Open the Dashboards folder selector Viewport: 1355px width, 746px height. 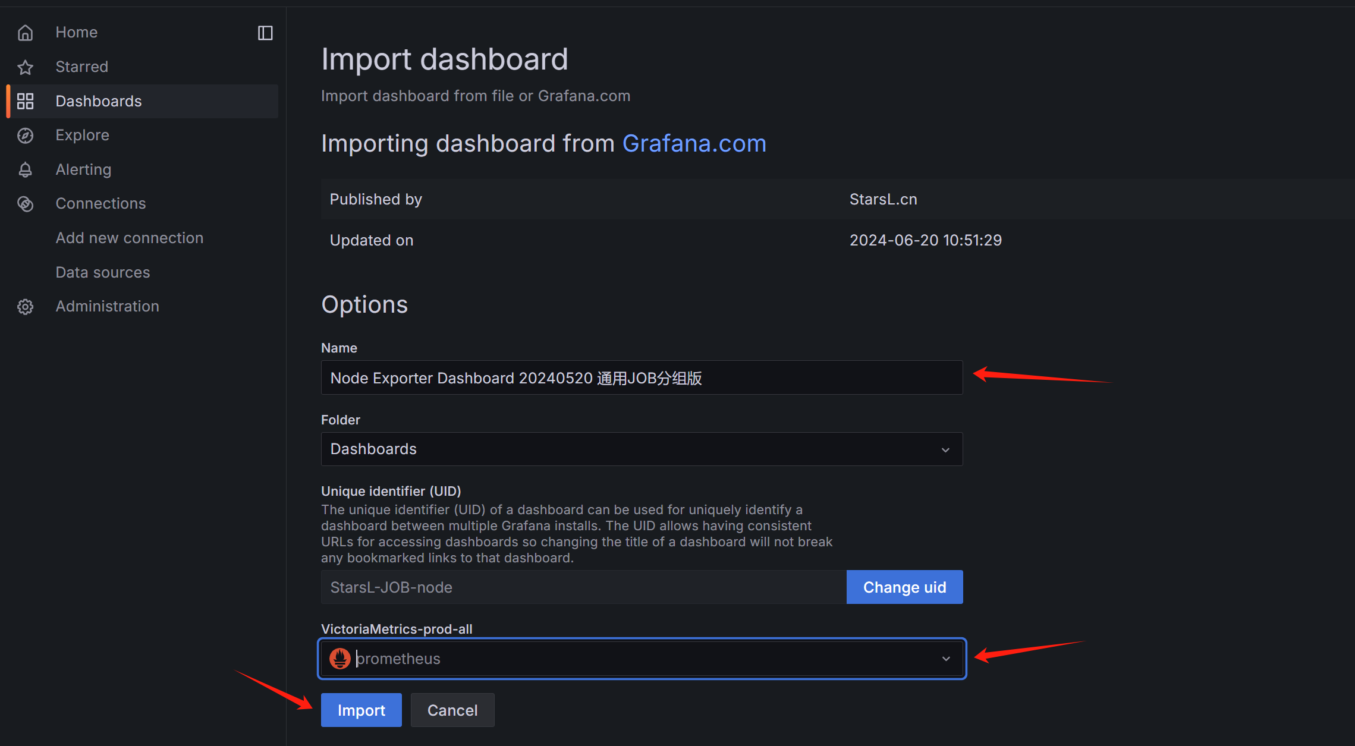click(641, 449)
